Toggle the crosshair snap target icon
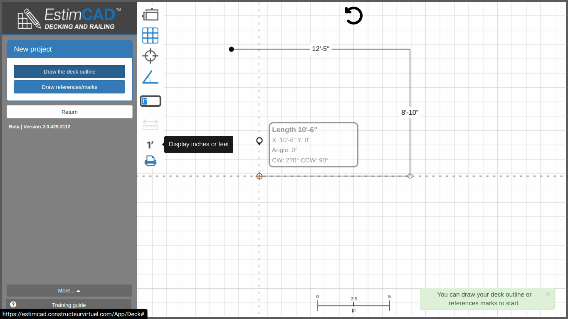The height and width of the screenshot is (319, 568). point(151,56)
